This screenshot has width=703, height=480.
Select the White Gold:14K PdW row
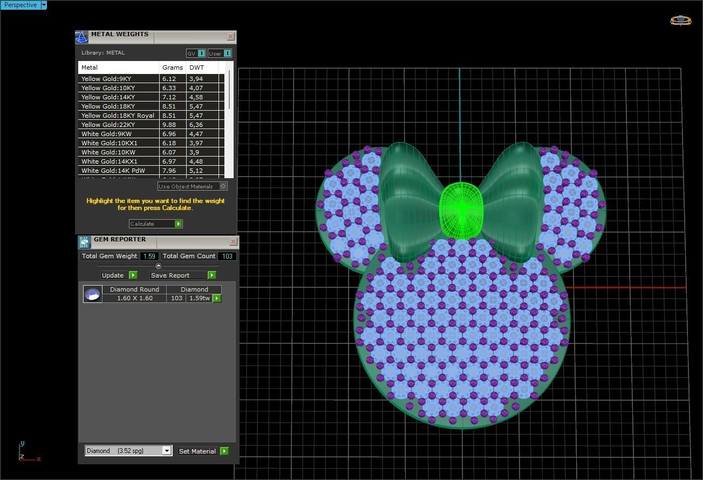click(x=151, y=171)
